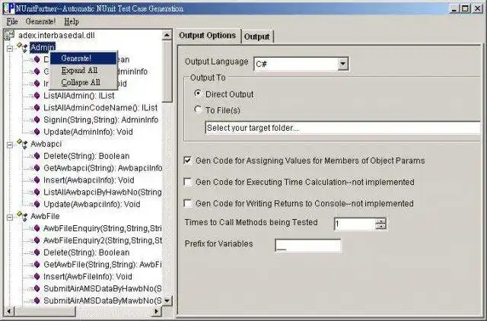Select the Admin tree node
The height and width of the screenshot is (321, 487).
tap(43, 47)
